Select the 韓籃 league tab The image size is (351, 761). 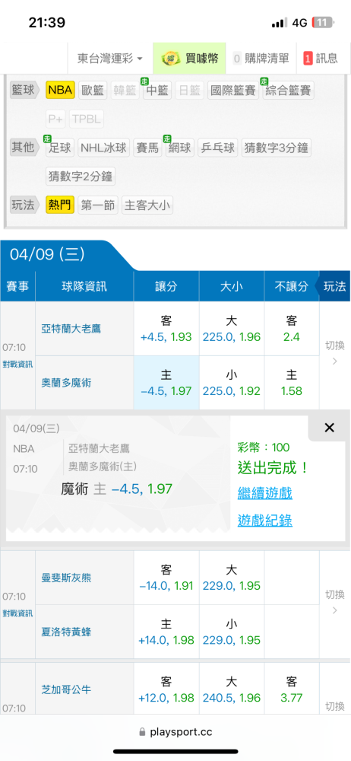tap(125, 91)
